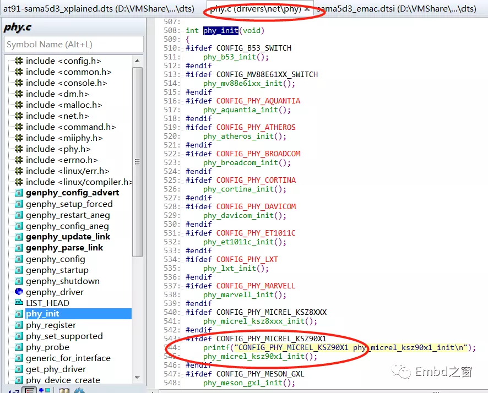Click the function icon beside genphy_config

[x=19, y=259]
